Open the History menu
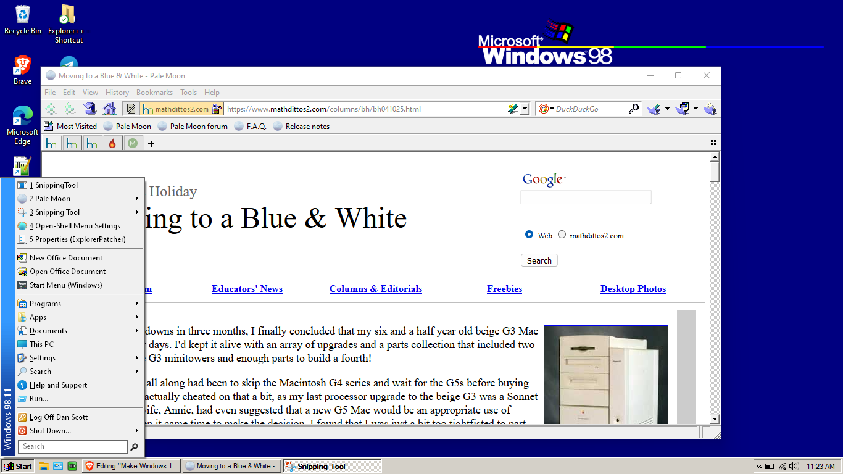This screenshot has height=474, width=843. [117, 92]
